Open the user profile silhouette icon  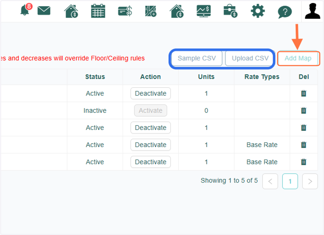coord(313,11)
